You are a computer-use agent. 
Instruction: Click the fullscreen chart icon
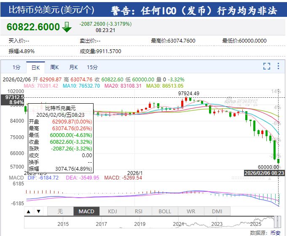(x=266, y=66)
